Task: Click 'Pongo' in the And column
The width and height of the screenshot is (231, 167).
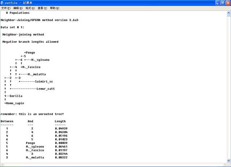Action: click(x=30, y=143)
